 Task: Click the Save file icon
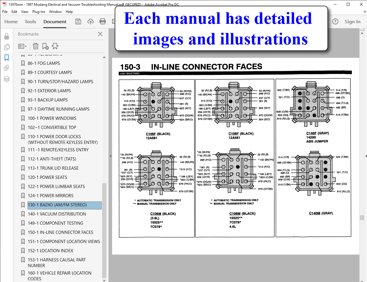click(x=78, y=21)
